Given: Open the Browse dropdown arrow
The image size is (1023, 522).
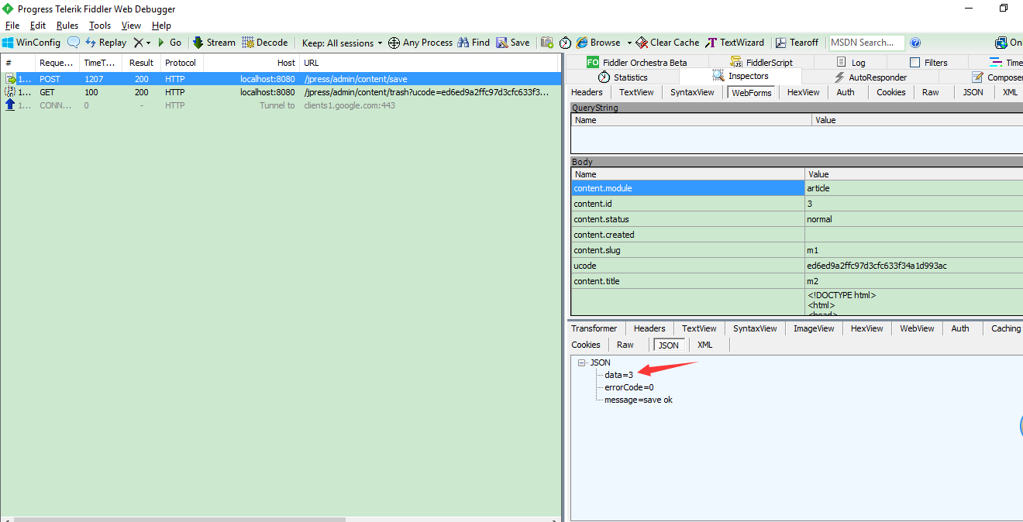Looking at the screenshot, I should coord(629,43).
